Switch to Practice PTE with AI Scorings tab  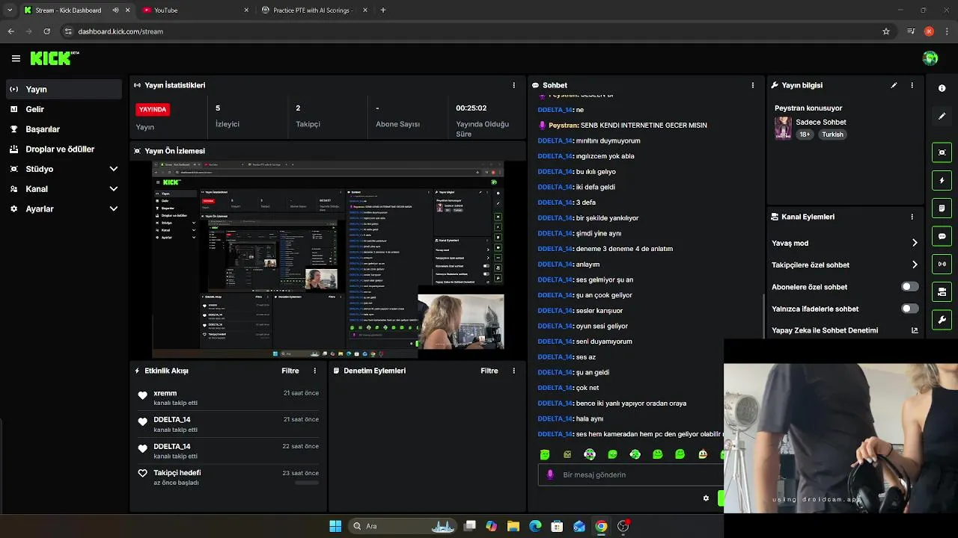pos(314,10)
